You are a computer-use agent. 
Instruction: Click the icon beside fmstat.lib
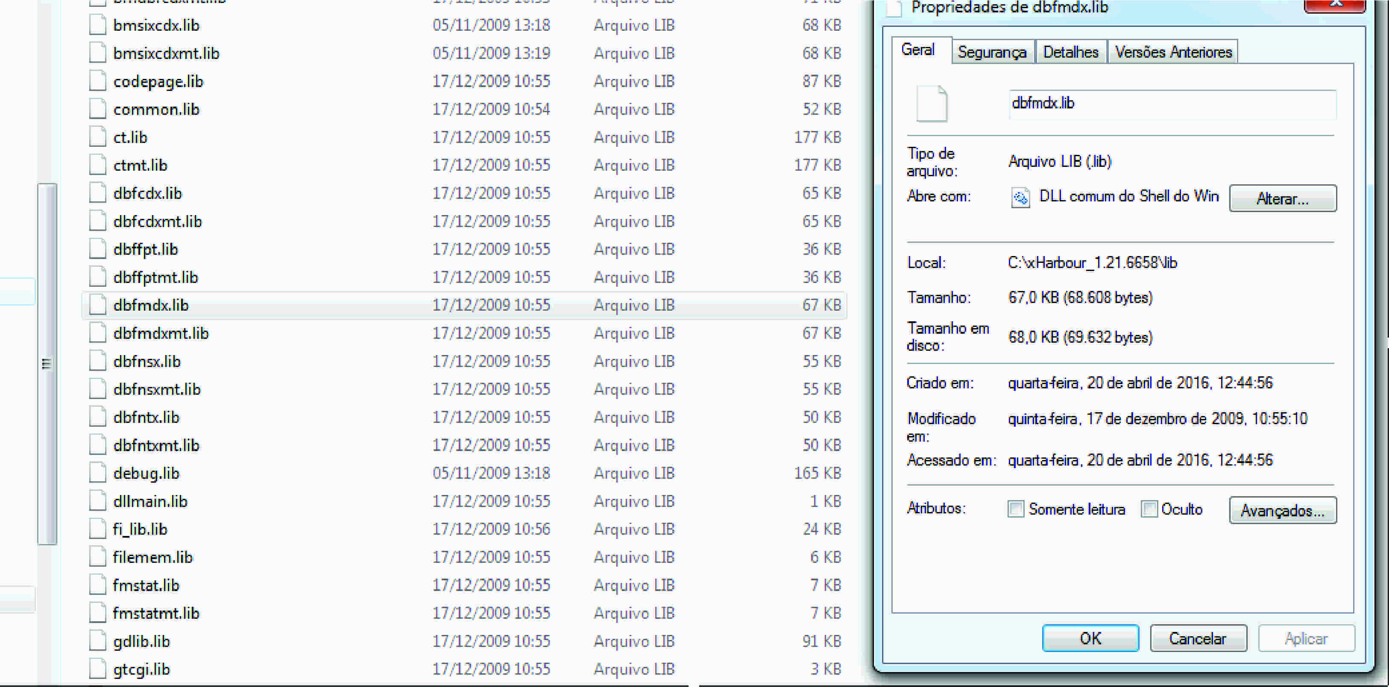point(97,585)
